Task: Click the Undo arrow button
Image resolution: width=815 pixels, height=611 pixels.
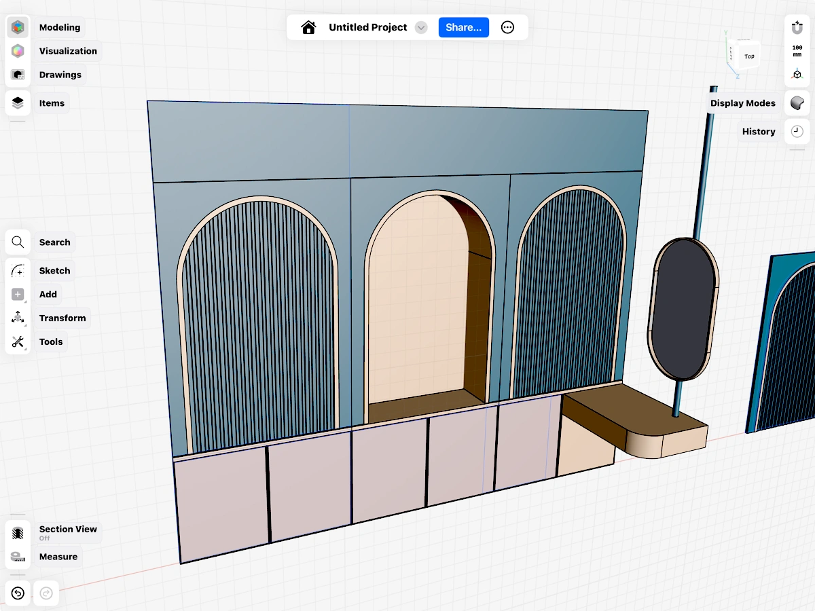Action: pos(18,593)
